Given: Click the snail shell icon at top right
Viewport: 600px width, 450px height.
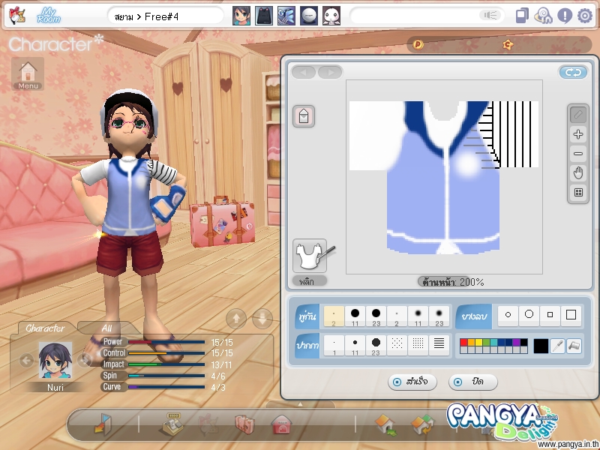Looking at the screenshot, I should (543, 16).
